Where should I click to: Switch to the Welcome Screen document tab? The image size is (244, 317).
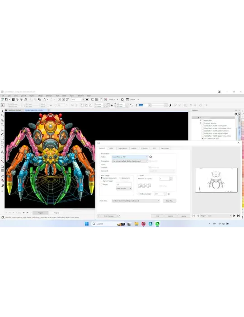pyautogui.click(x=15, y=110)
